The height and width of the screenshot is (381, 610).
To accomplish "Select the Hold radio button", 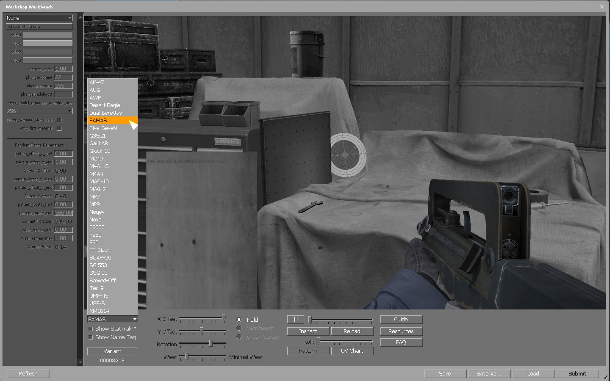I will tap(239, 320).
